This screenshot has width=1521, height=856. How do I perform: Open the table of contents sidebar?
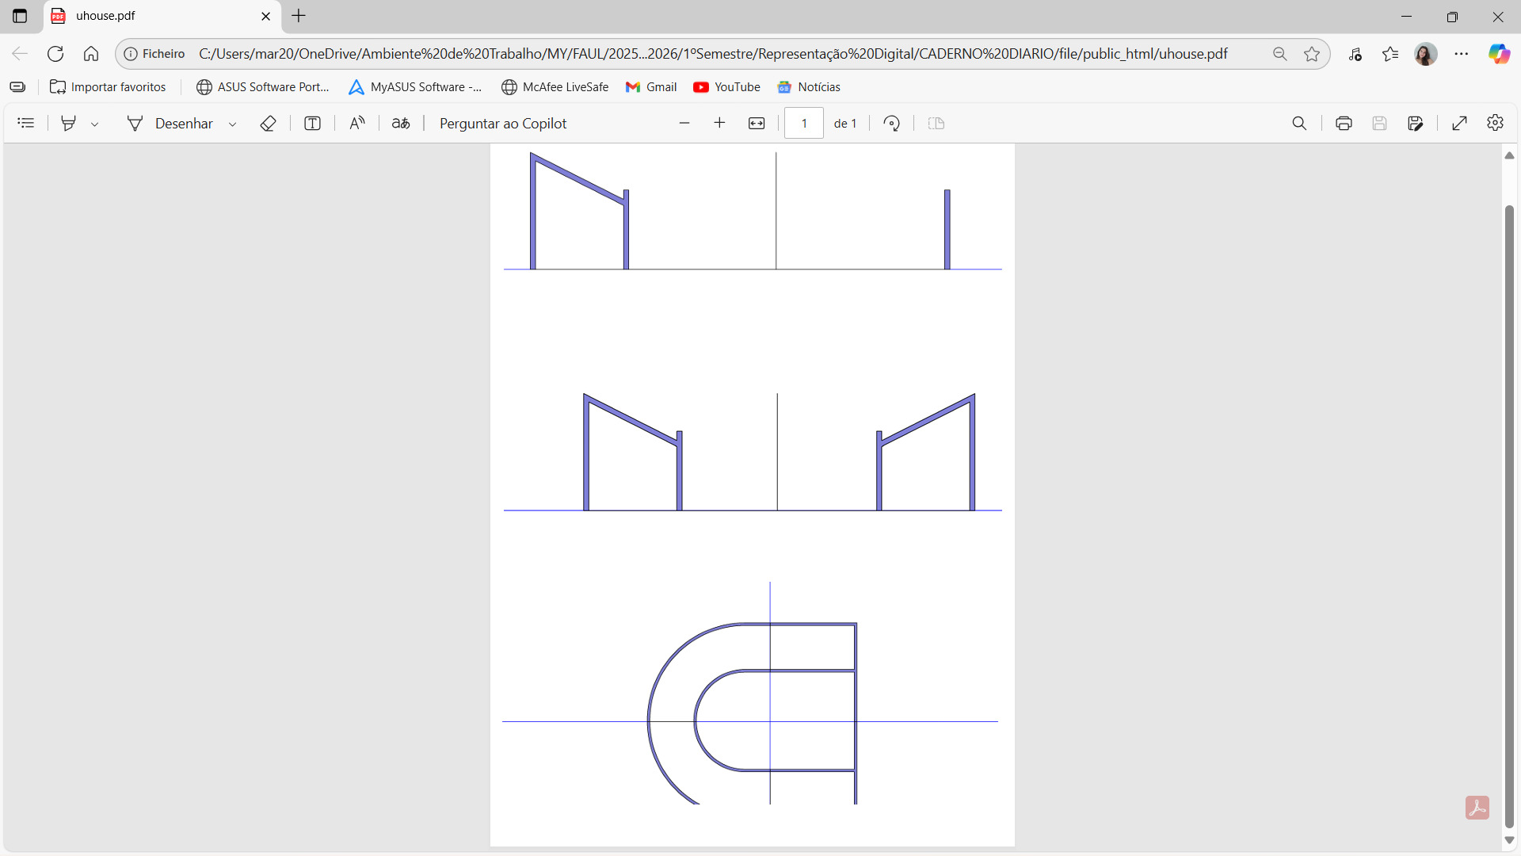pos(26,123)
